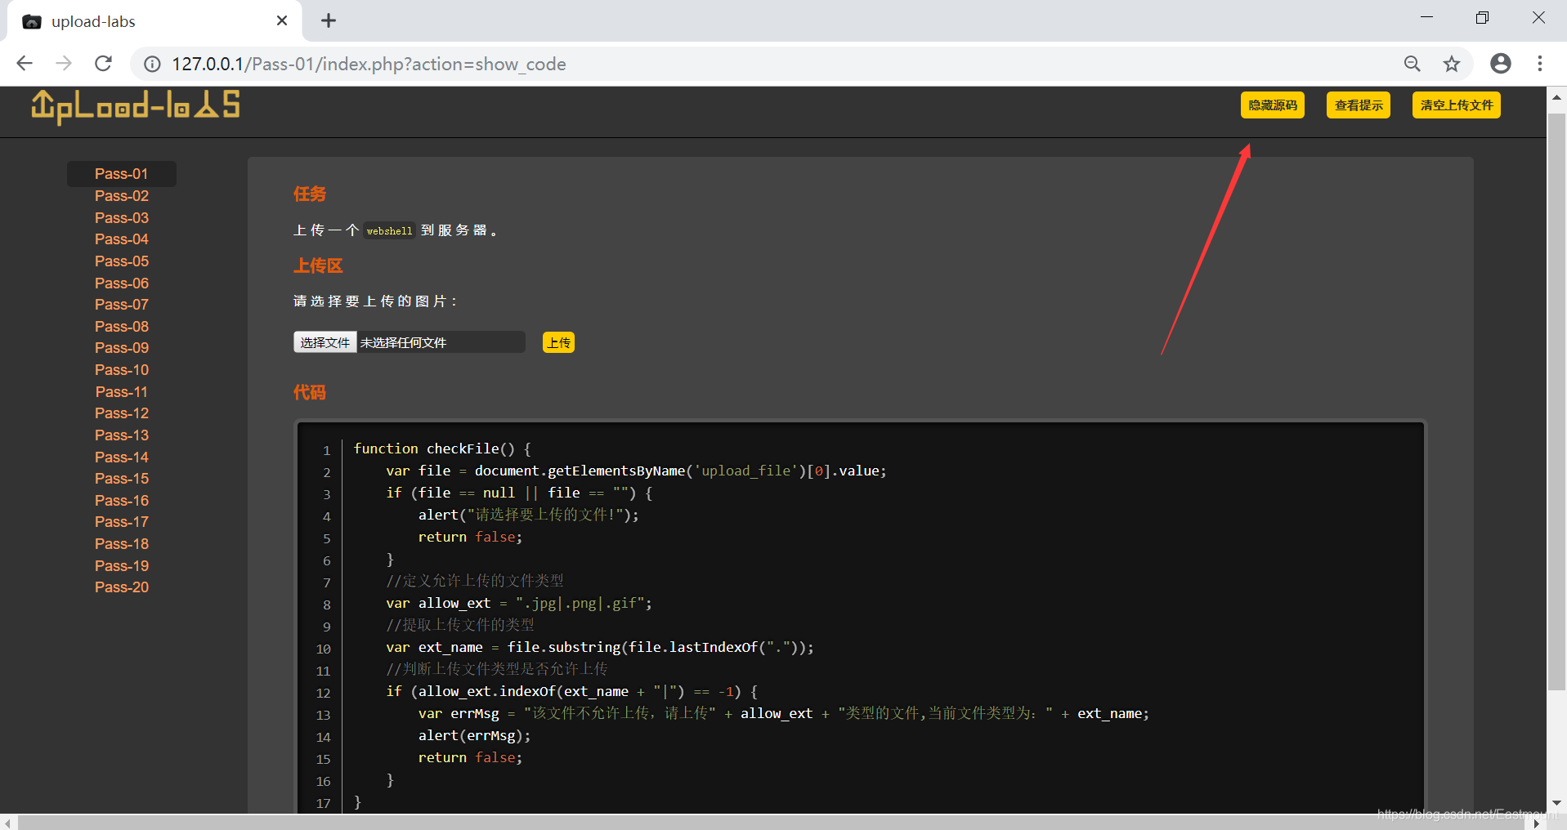Click code line 'function checkFile() {'
1567x830 pixels.
pyautogui.click(x=442, y=448)
